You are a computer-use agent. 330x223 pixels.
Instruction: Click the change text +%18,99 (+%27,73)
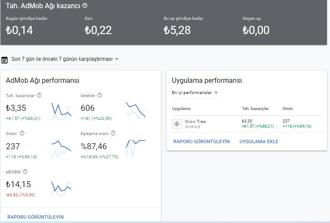(x=99, y=157)
